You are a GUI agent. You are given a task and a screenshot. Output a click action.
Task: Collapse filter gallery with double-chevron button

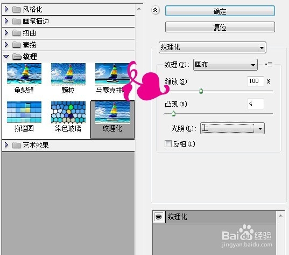(156, 10)
